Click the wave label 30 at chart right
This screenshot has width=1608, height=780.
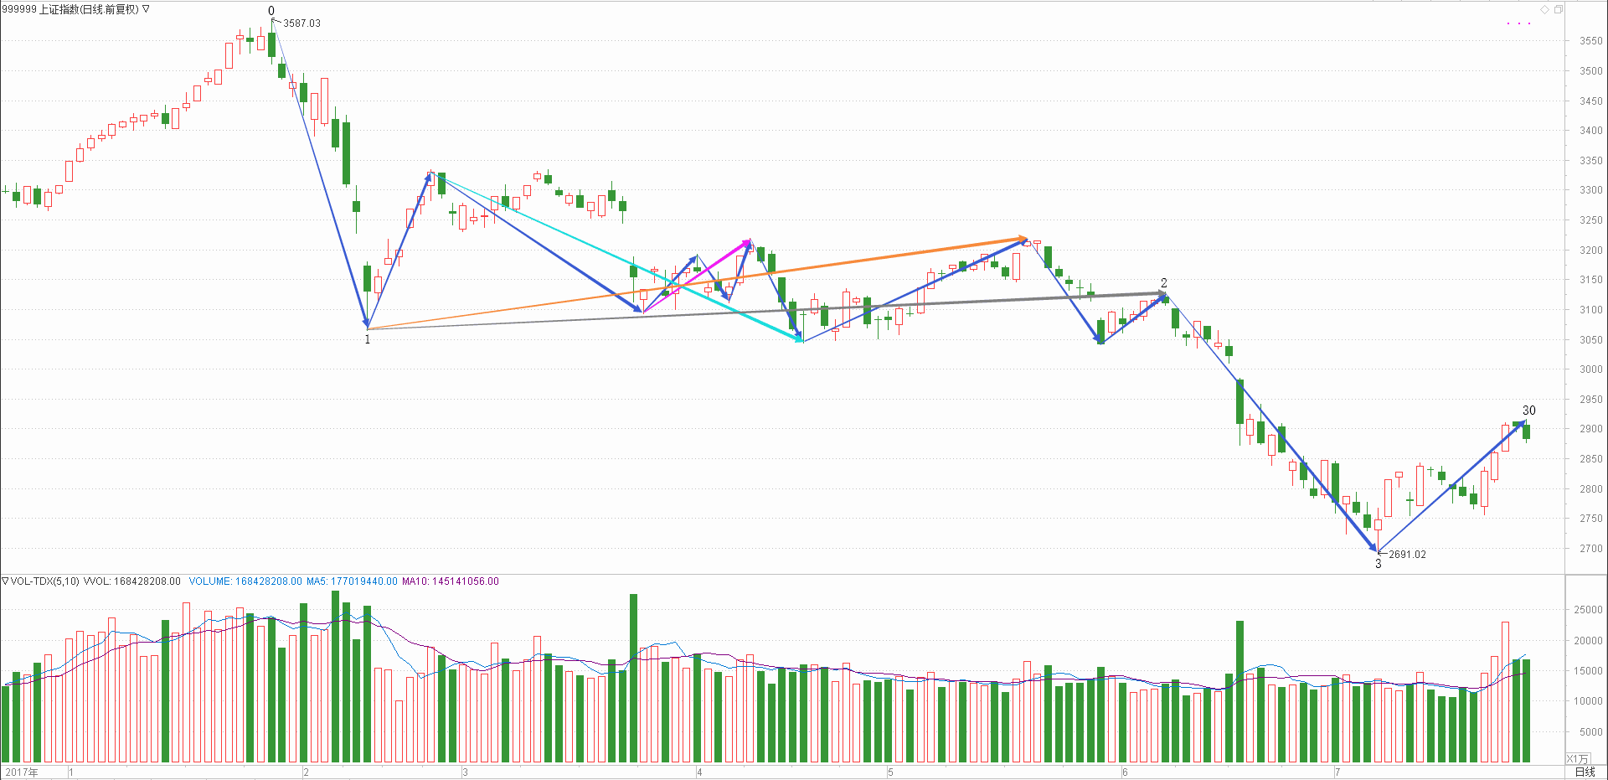tap(1528, 411)
